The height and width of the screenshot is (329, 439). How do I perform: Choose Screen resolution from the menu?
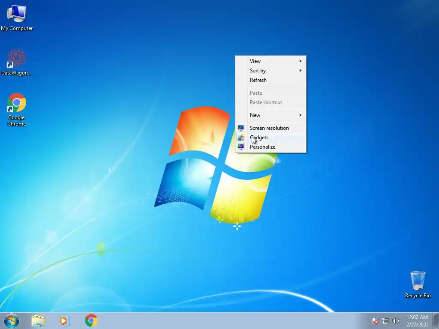click(x=271, y=128)
